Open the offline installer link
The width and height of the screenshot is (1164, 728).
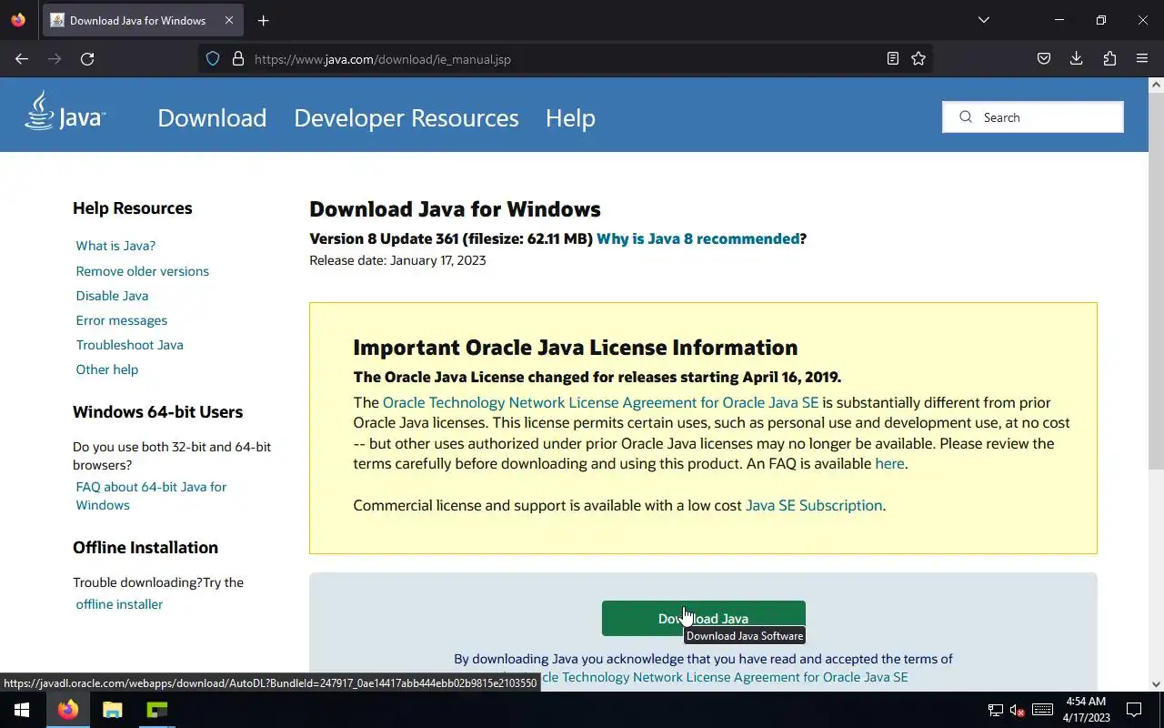pyautogui.click(x=119, y=604)
